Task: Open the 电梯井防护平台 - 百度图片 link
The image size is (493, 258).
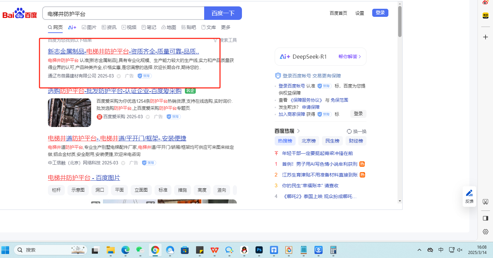Action: point(84,178)
